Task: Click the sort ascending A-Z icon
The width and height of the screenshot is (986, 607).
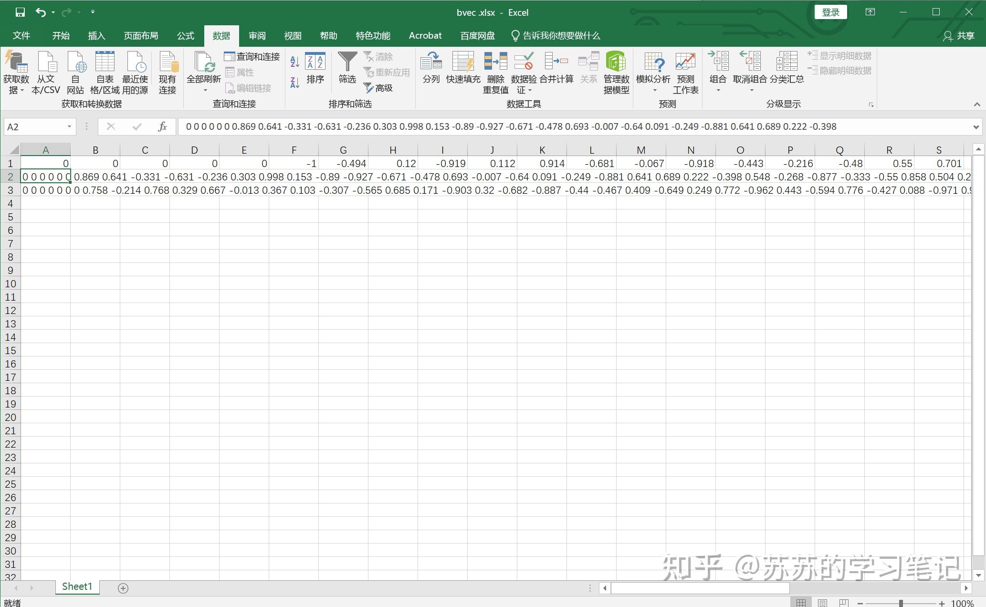Action: [x=294, y=62]
